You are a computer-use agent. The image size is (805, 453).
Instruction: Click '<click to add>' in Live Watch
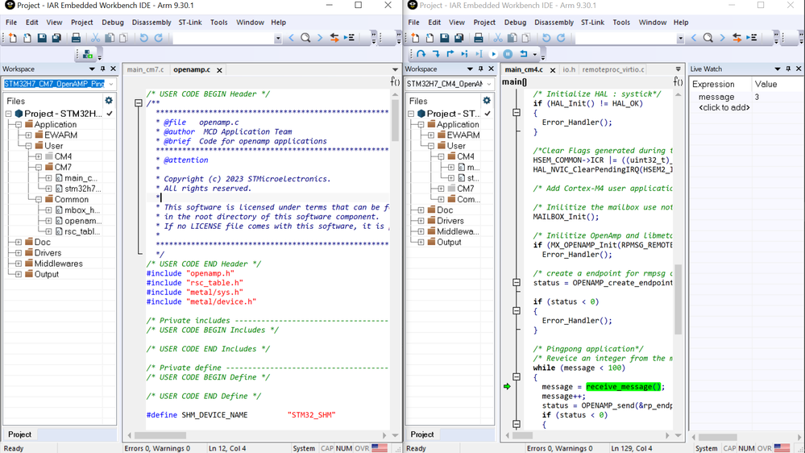[x=724, y=107]
